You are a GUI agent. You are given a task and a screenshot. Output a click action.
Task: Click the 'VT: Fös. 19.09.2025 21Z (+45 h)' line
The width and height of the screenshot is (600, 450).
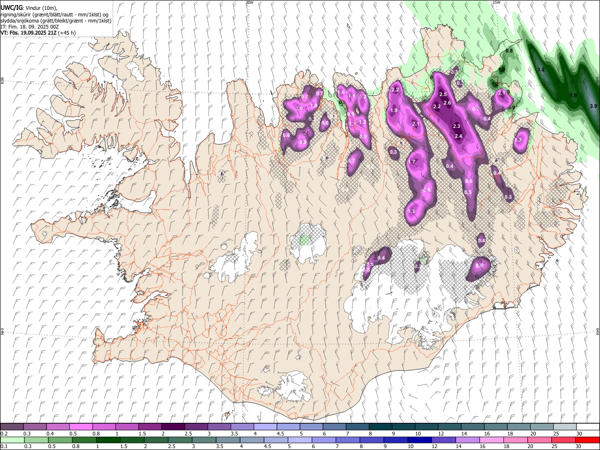click(x=38, y=33)
